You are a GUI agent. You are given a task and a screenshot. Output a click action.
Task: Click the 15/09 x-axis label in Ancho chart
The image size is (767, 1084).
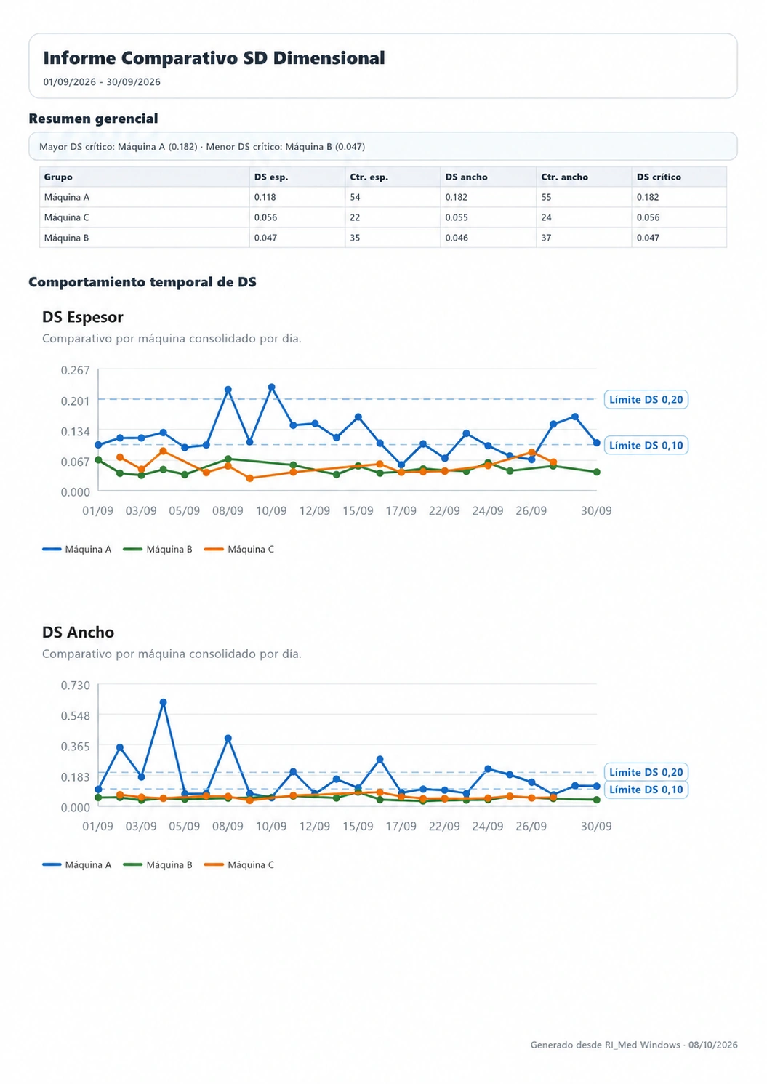[x=358, y=827]
